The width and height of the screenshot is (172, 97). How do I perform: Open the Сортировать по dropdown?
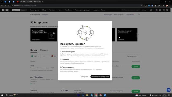(x=133, y=56)
